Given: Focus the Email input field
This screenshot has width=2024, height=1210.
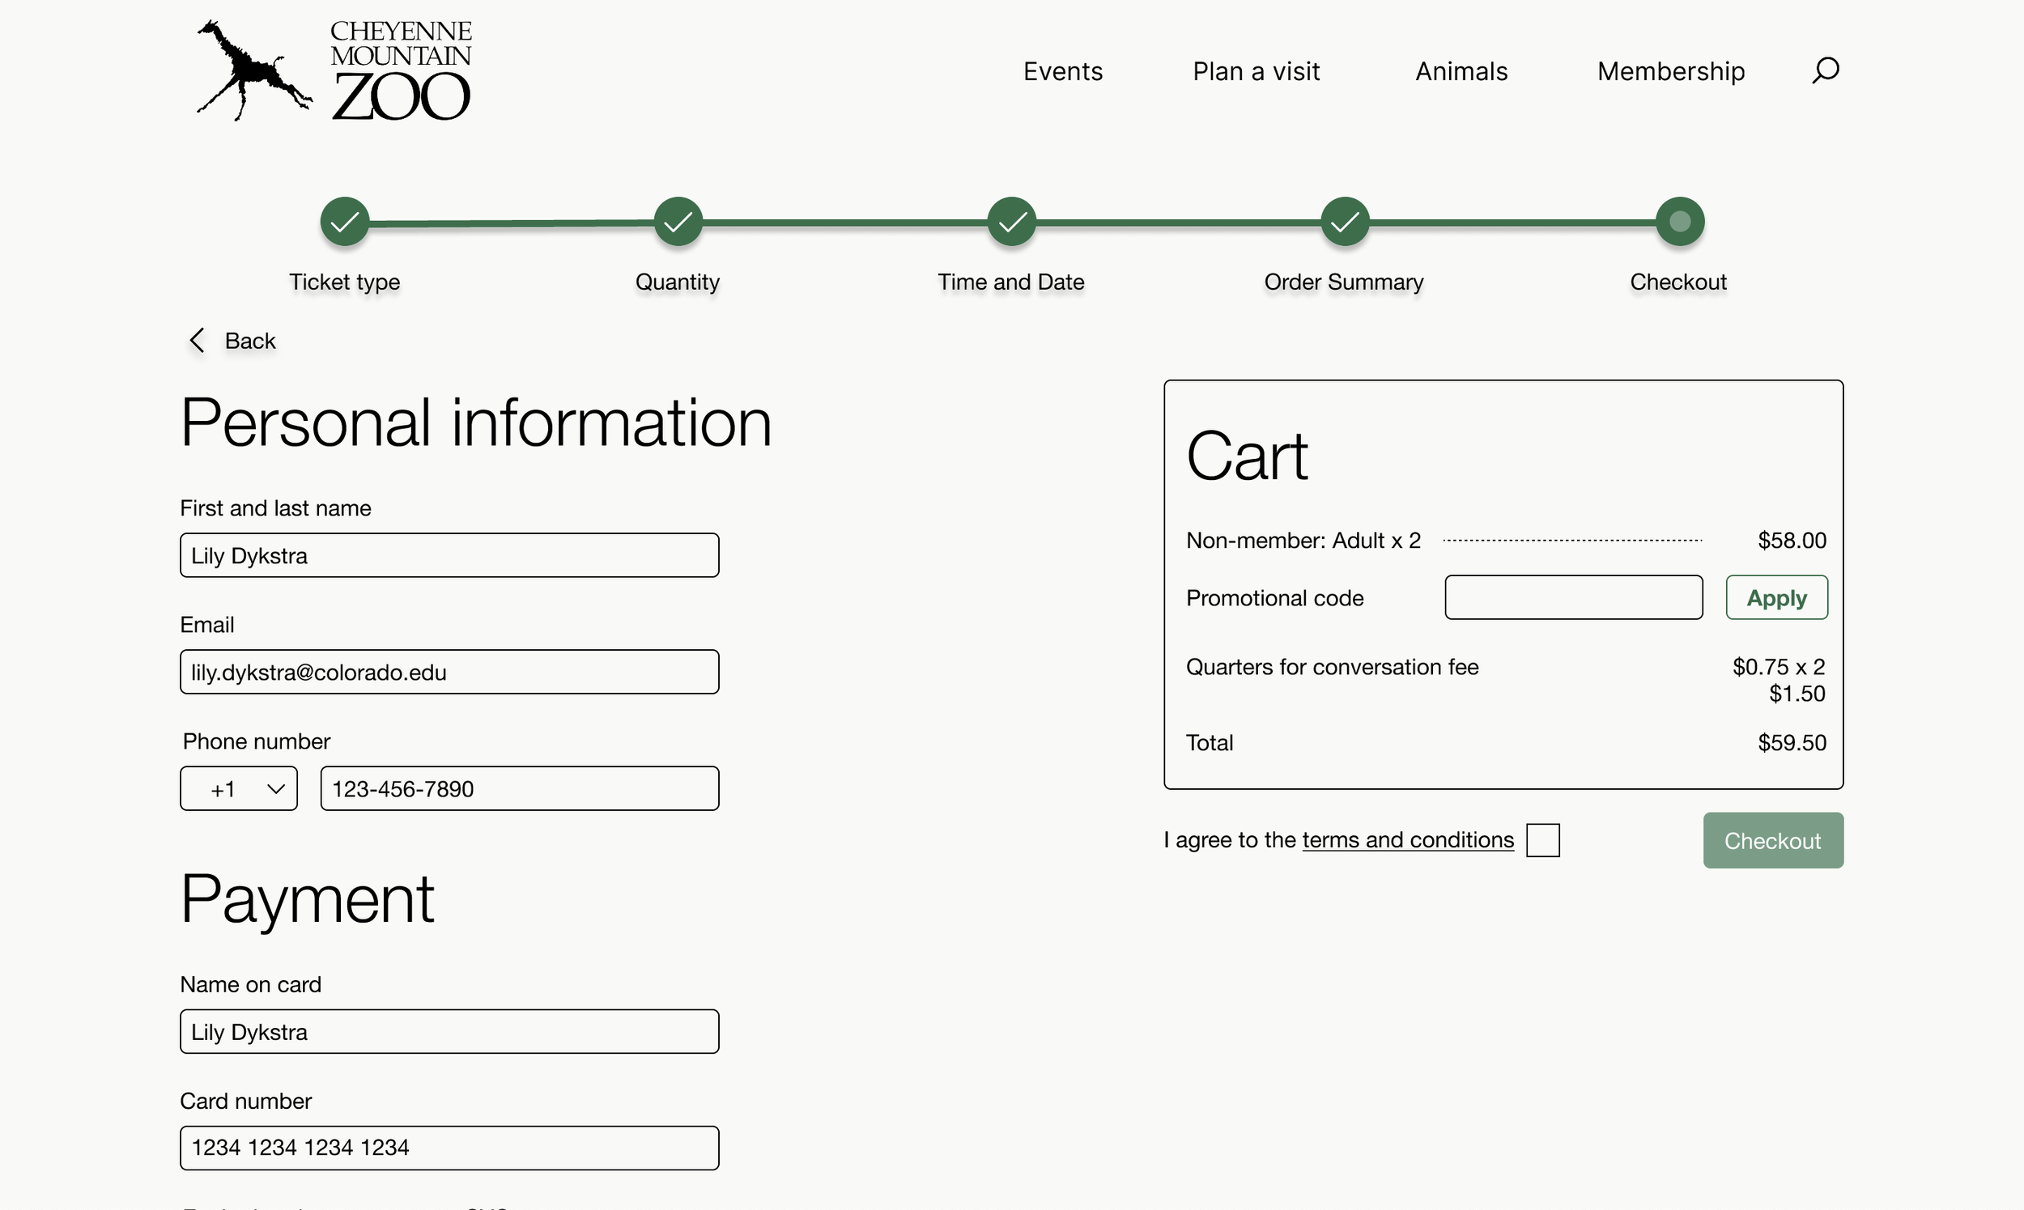Looking at the screenshot, I should click(449, 672).
